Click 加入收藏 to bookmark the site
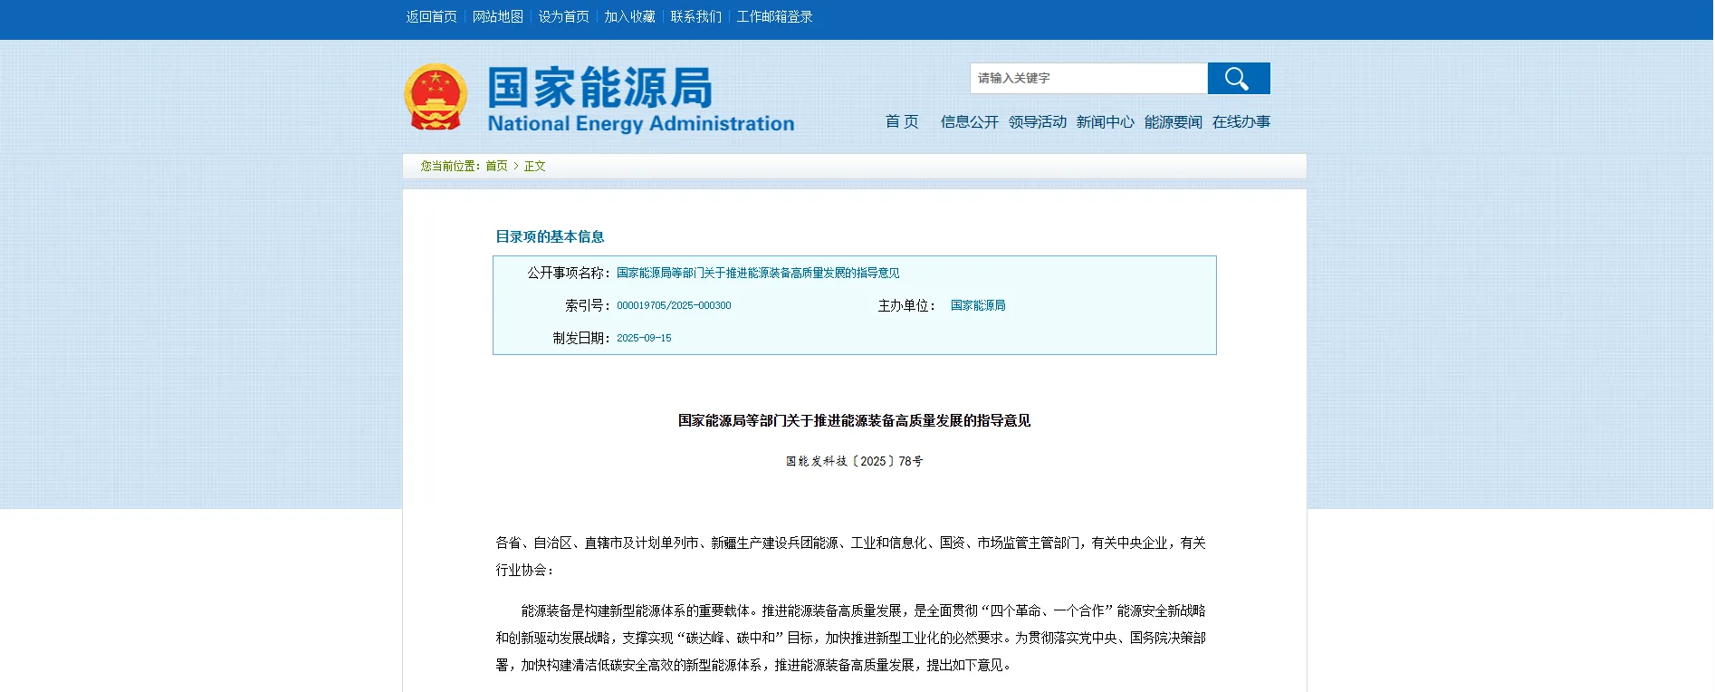 pyautogui.click(x=629, y=17)
